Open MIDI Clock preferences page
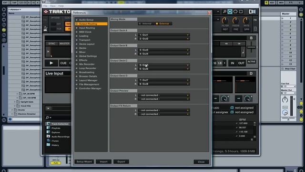Viewport: 305px width, 172px height. click(x=85, y=32)
